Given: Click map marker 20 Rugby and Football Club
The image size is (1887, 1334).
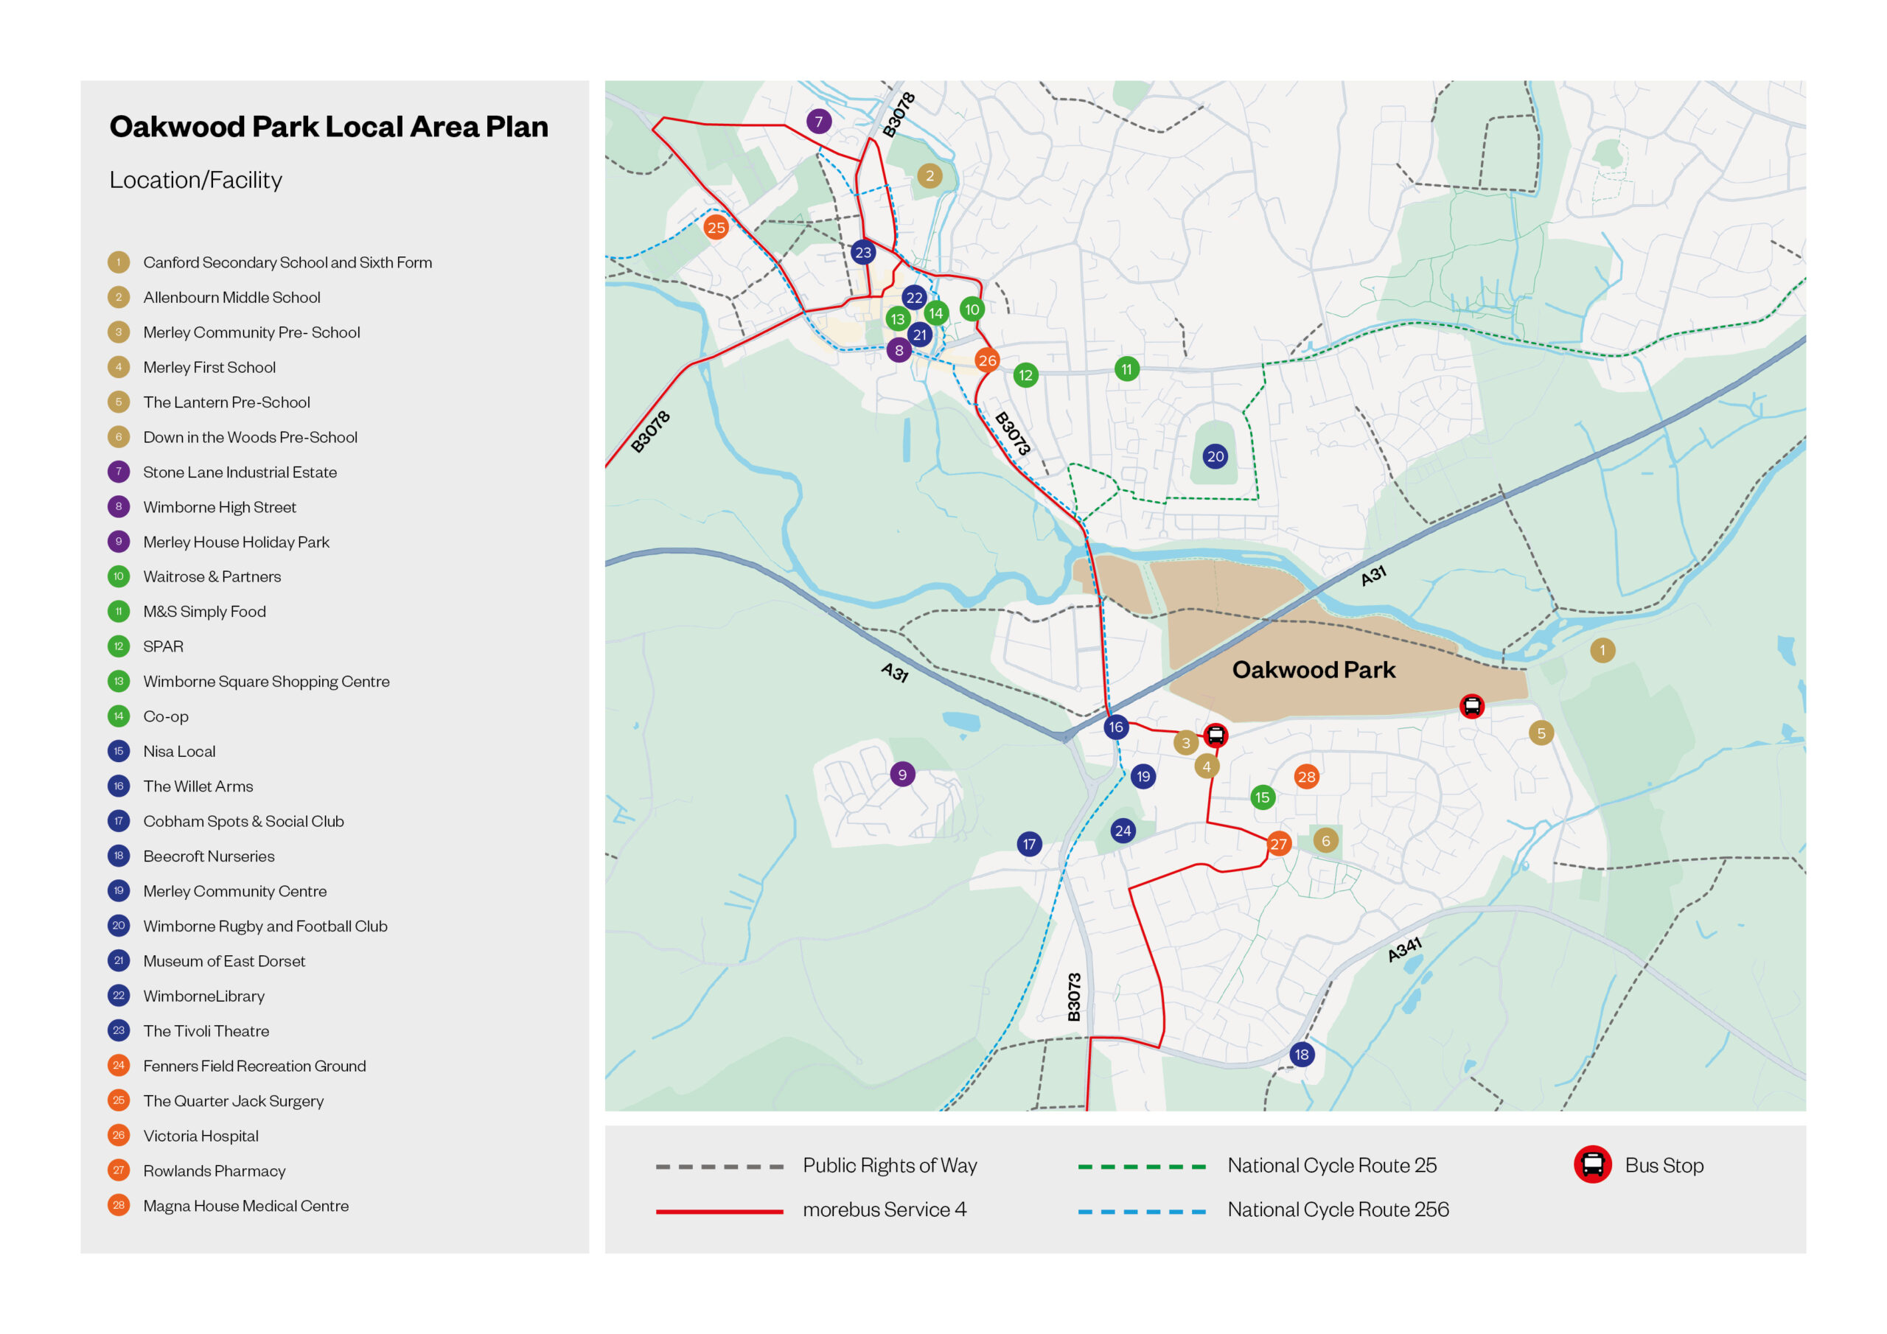Looking at the screenshot, I should click(x=1215, y=456).
